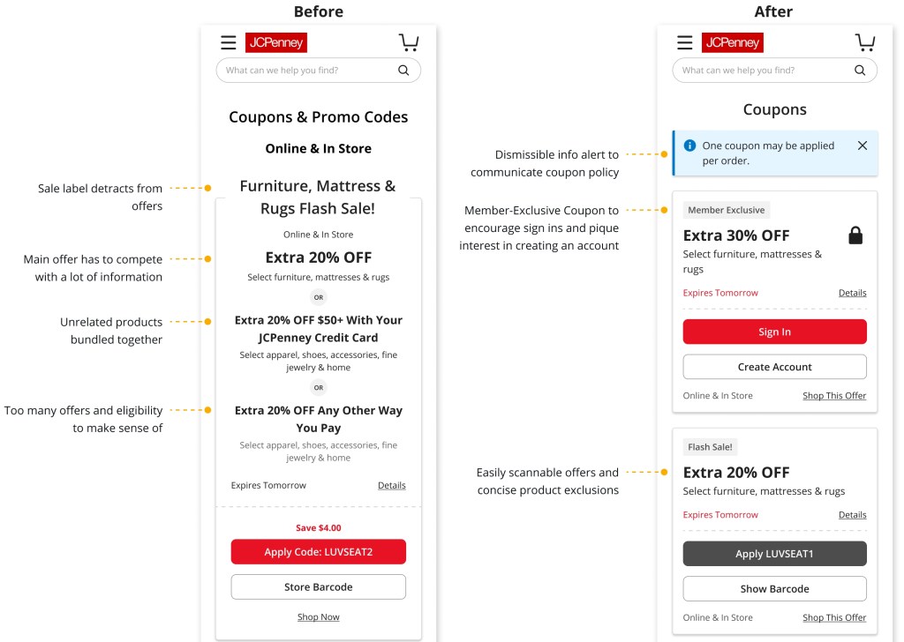Click shopping cart icon in After mockup
This screenshot has height=642, width=904.
coord(865,42)
